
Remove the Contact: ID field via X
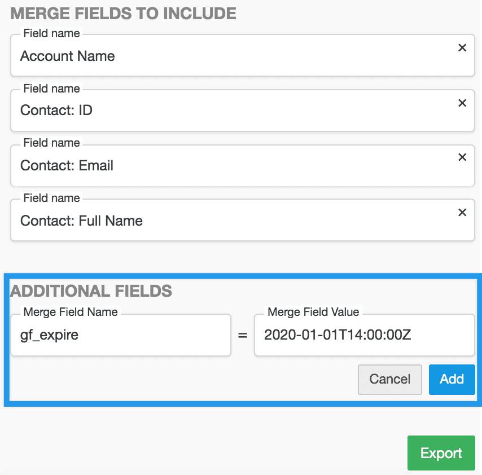click(462, 103)
